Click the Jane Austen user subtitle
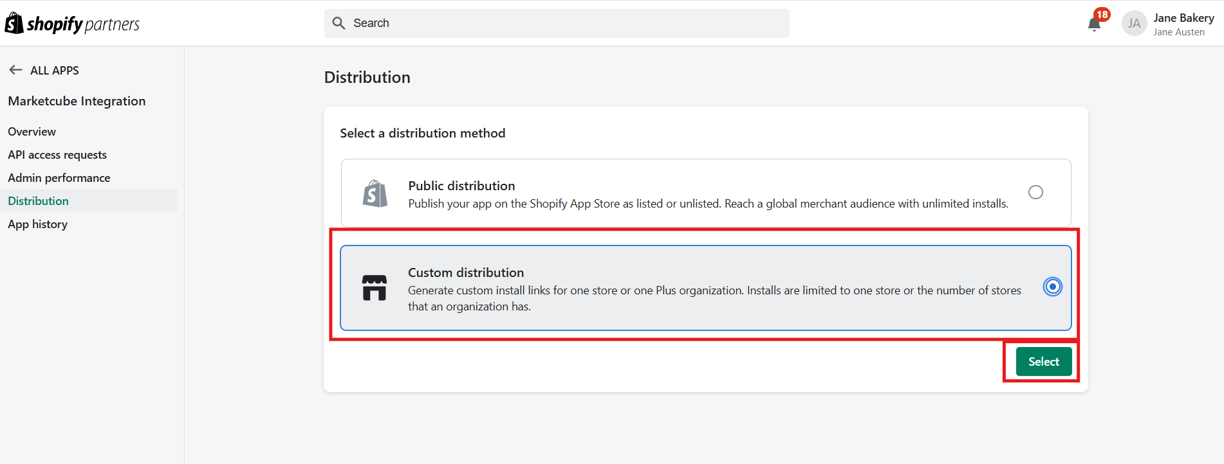1224x464 pixels. [x=1179, y=32]
